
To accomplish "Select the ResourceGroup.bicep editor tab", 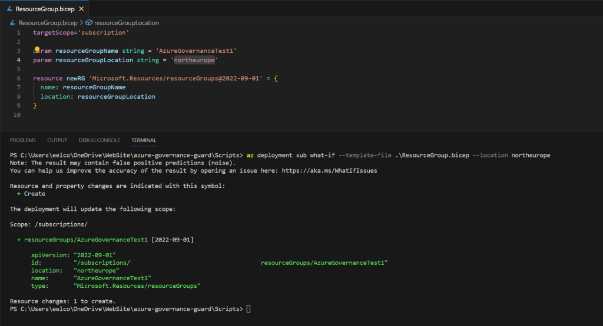I will coord(44,9).
